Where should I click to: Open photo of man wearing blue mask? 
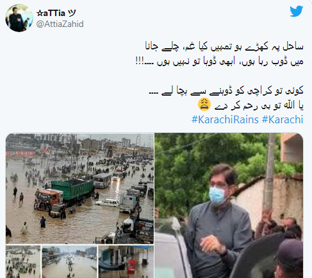click(229, 205)
